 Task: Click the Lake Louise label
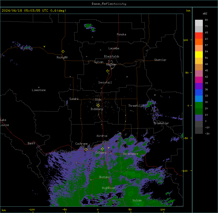click(4, 122)
